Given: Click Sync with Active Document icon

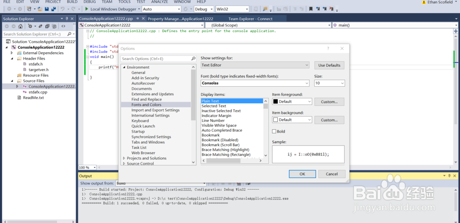Looking at the screenshot, I should click(x=40, y=26).
